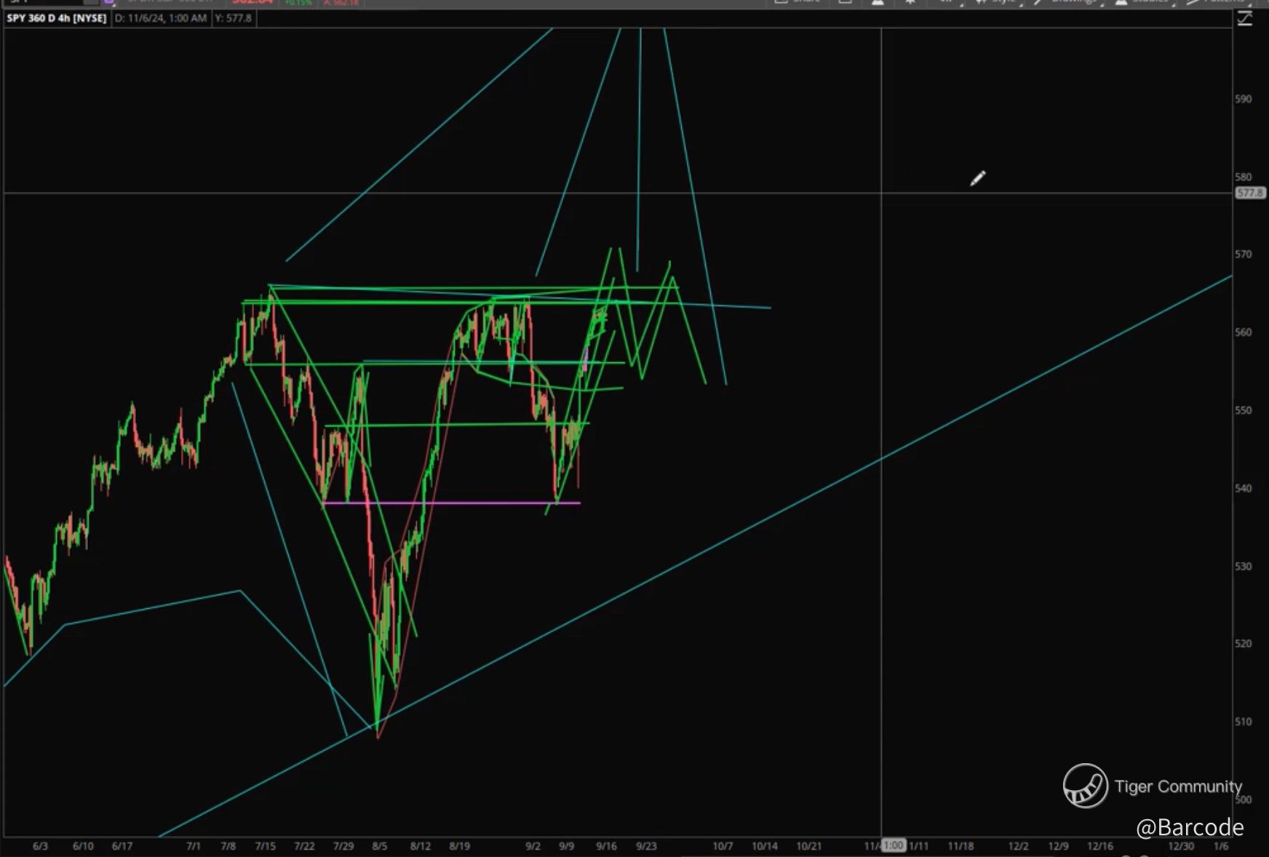This screenshot has width=1269, height=857.
Task: Select the 577.8 crosshair price tag
Action: coord(1250,193)
